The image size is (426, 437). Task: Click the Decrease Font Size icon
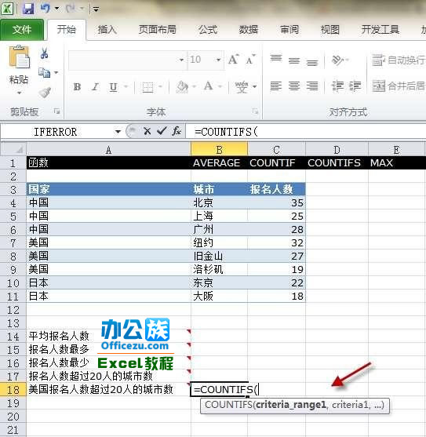point(251,60)
